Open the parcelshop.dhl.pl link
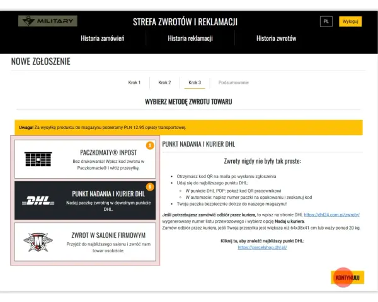 tap(262, 247)
